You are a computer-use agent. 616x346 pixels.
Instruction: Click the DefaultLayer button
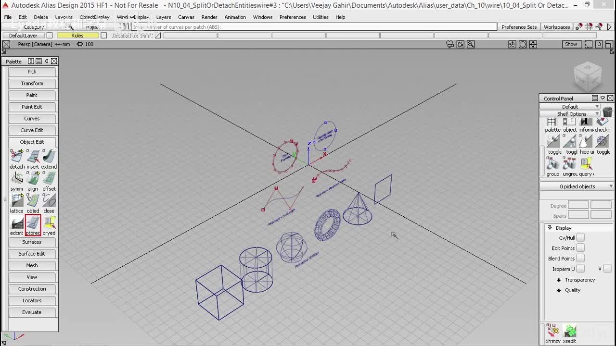[x=23, y=36]
